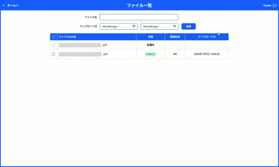279x167 pixels.
Task: Click the logout icon beside Tester
Action: [x=275, y=5]
